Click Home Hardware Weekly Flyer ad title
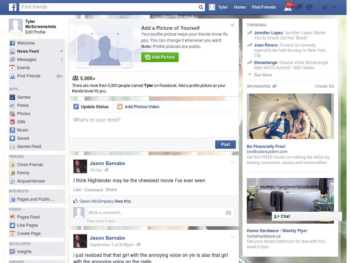The image size is (351, 263). tap(277, 231)
